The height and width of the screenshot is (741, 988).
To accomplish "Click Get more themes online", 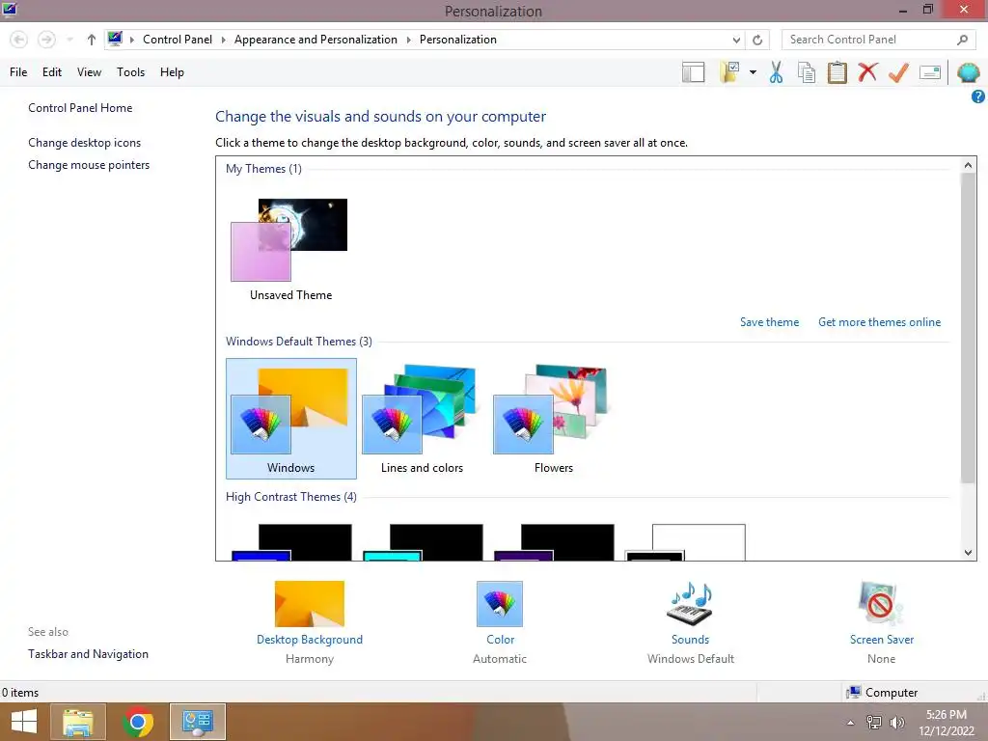I will pyautogui.click(x=879, y=322).
